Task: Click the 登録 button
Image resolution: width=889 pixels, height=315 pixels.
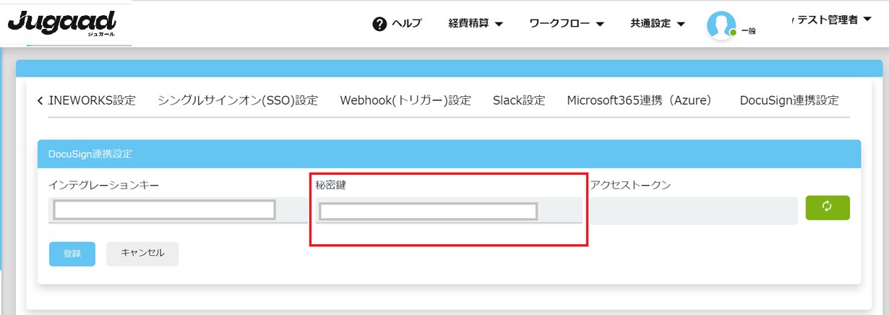Action: click(72, 254)
